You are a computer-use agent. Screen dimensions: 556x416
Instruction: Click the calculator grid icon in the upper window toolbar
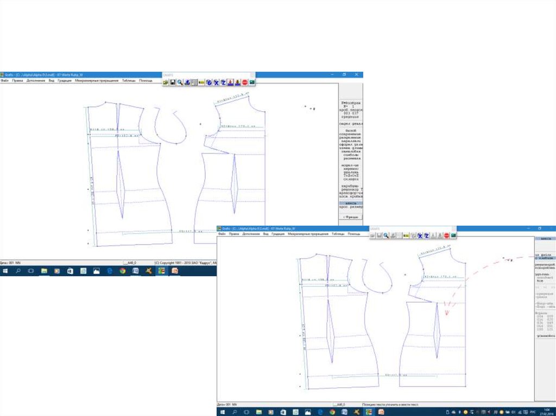[194, 82]
